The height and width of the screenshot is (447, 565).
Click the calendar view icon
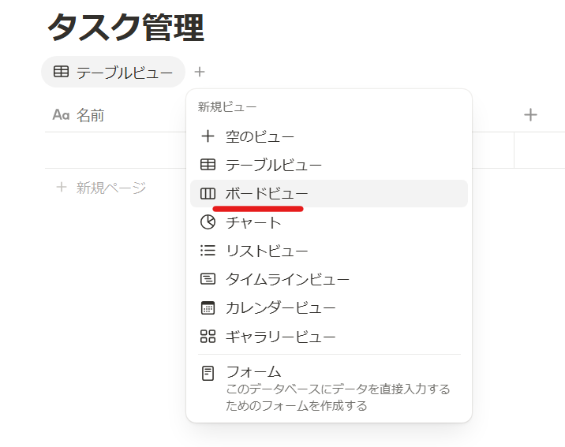pyautogui.click(x=208, y=307)
